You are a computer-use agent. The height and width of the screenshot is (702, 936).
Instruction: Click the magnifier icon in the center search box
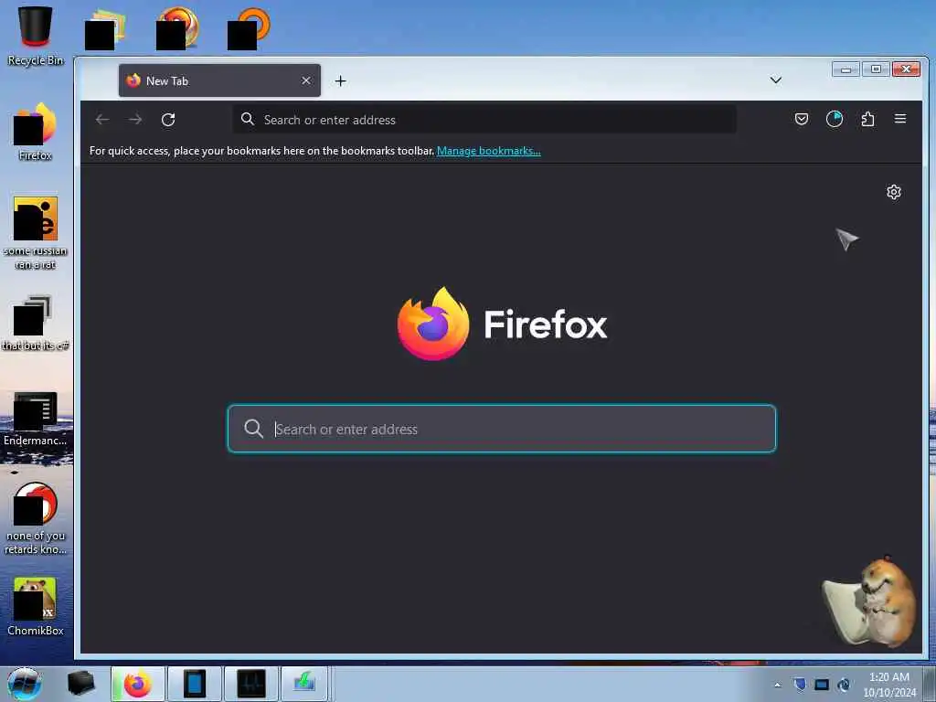tap(254, 429)
